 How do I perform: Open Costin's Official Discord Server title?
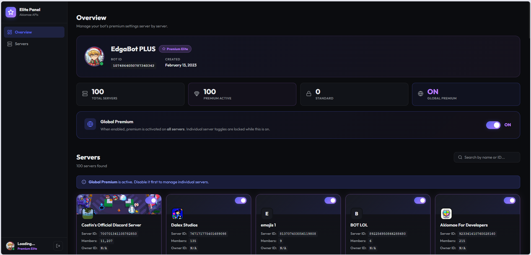[111, 225]
